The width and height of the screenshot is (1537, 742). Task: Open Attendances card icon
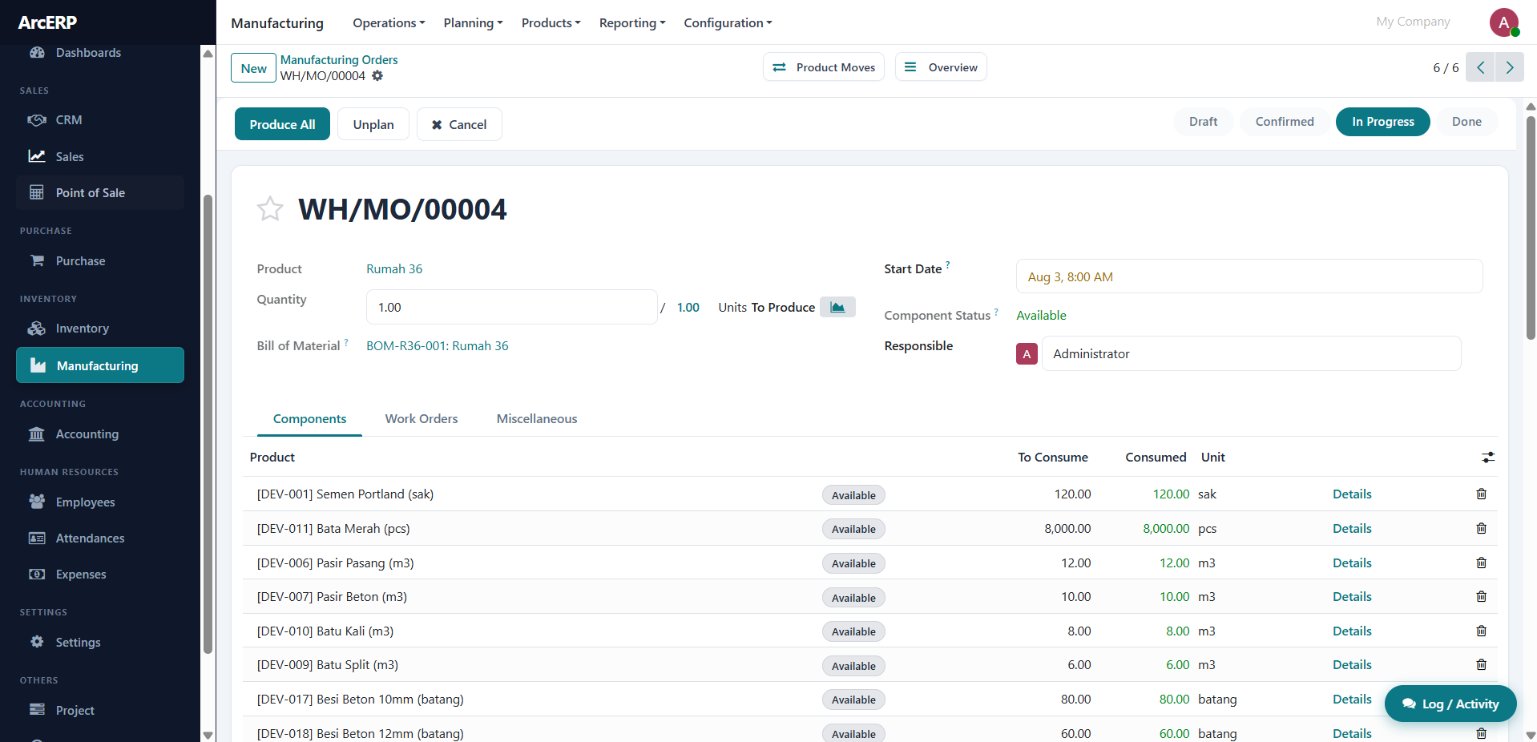tap(37, 538)
